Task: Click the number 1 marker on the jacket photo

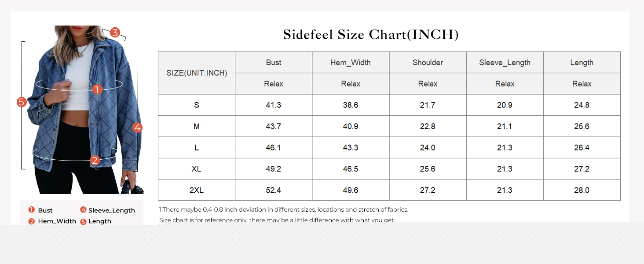Action: [98, 89]
